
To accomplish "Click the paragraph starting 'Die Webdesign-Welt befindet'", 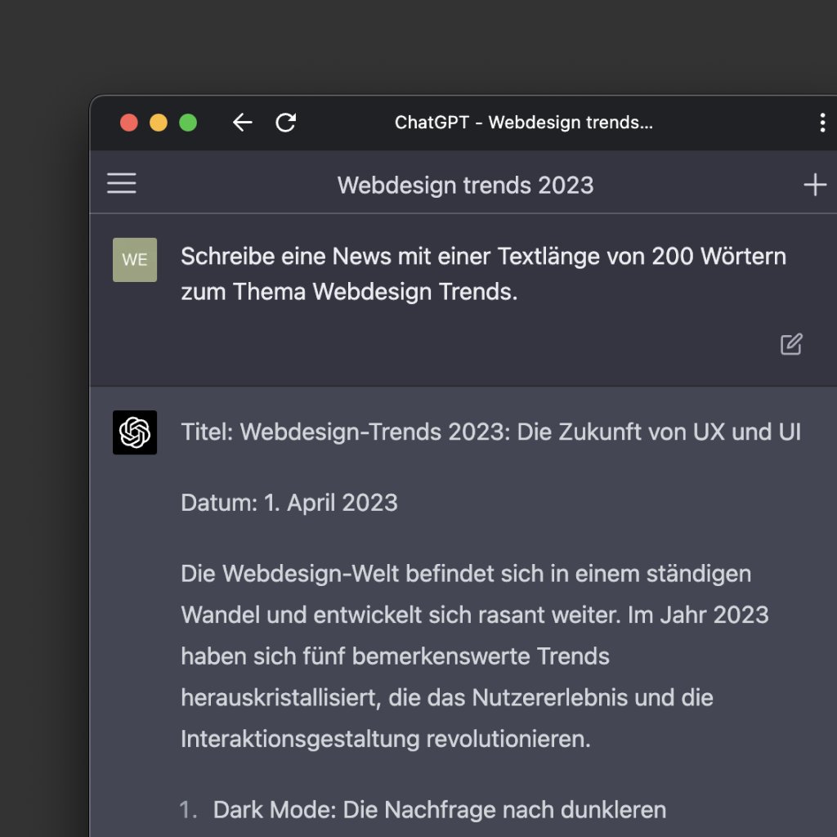I will 475,656.
